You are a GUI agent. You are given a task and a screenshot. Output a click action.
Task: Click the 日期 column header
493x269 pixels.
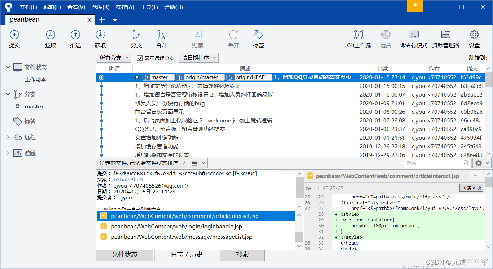(383, 68)
